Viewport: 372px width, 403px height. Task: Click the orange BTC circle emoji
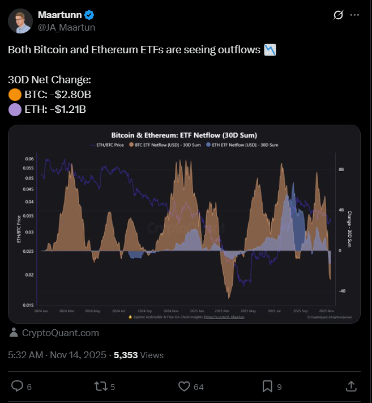15,94
